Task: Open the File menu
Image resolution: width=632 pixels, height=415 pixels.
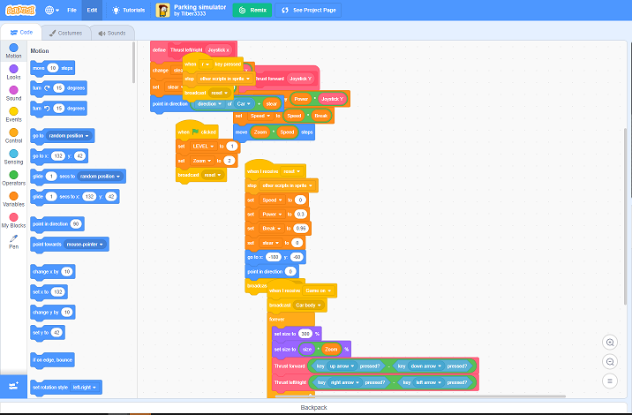Action: [72, 10]
